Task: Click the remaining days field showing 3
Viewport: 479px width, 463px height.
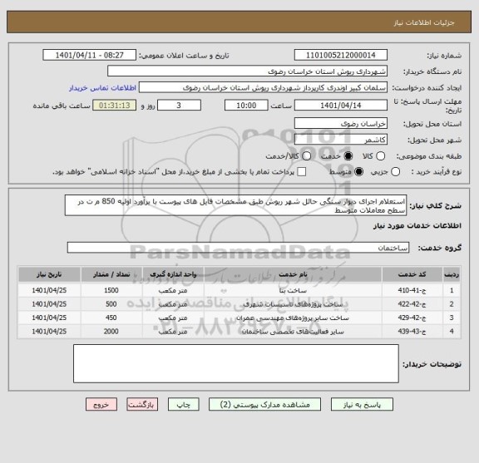Action: coord(179,106)
